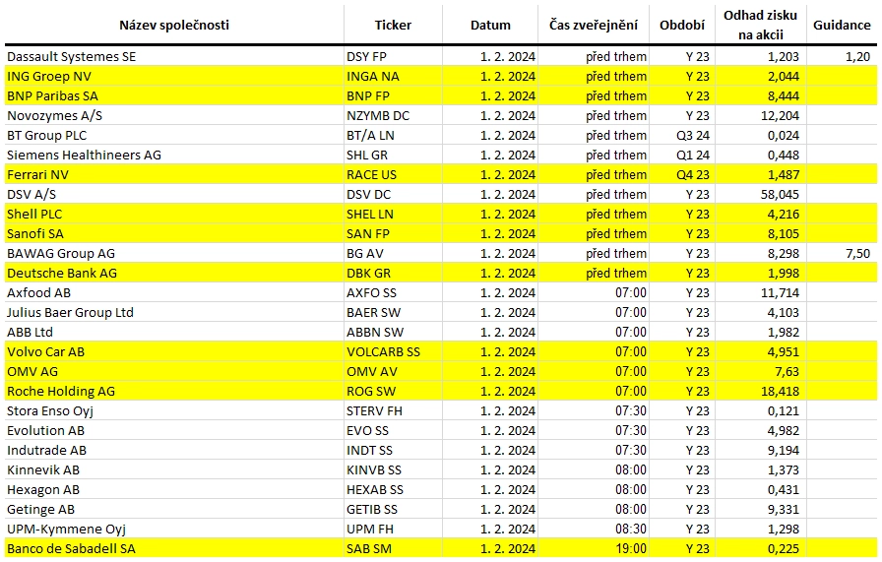This screenshot has height=562, width=882.
Task: Select the 'Julius Baer Group Ltd' cell
Action: pyautogui.click(x=174, y=312)
